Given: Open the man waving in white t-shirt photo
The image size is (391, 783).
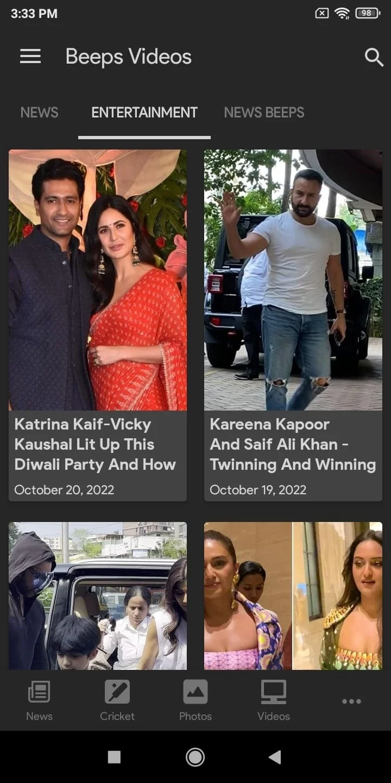Looking at the screenshot, I should [293, 280].
